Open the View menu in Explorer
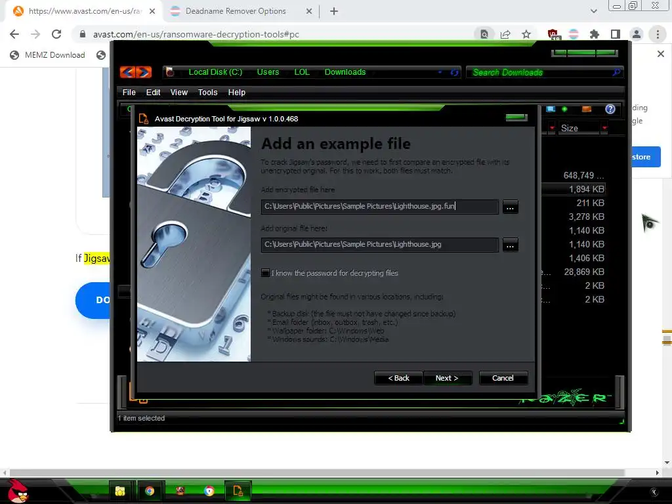The width and height of the screenshot is (672, 504). [178, 92]
